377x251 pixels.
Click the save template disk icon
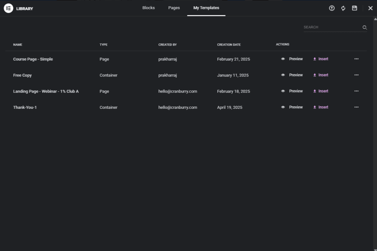tap(355, 8)
